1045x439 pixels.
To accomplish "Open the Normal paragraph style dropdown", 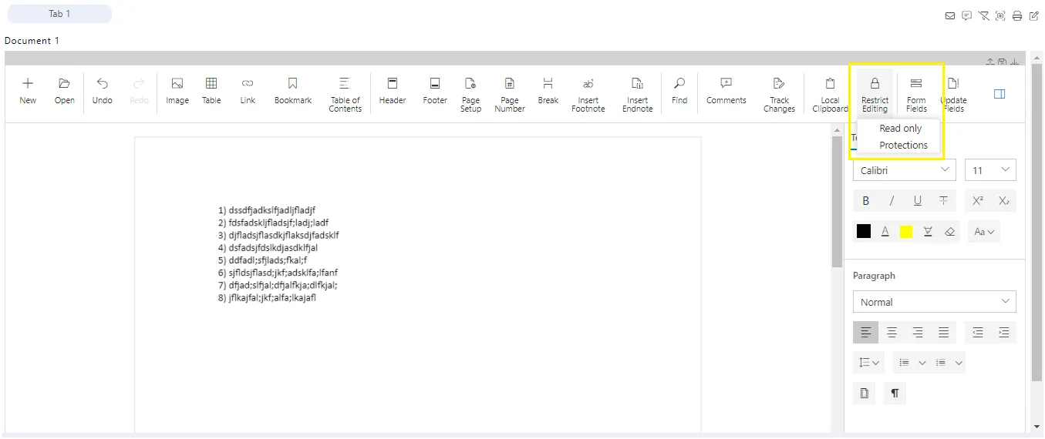I will [935, 302].
